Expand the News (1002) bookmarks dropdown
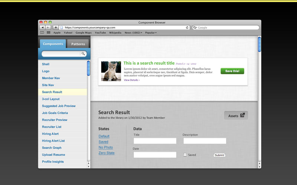This screenshot has height=185, width=297. click(133, 33)
